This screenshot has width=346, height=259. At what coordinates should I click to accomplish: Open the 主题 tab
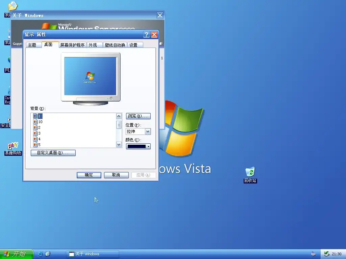(33, 45)
